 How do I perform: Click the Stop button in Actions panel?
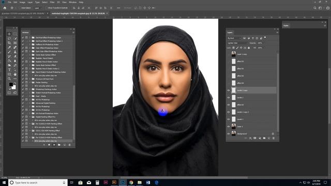coord(44,145)
